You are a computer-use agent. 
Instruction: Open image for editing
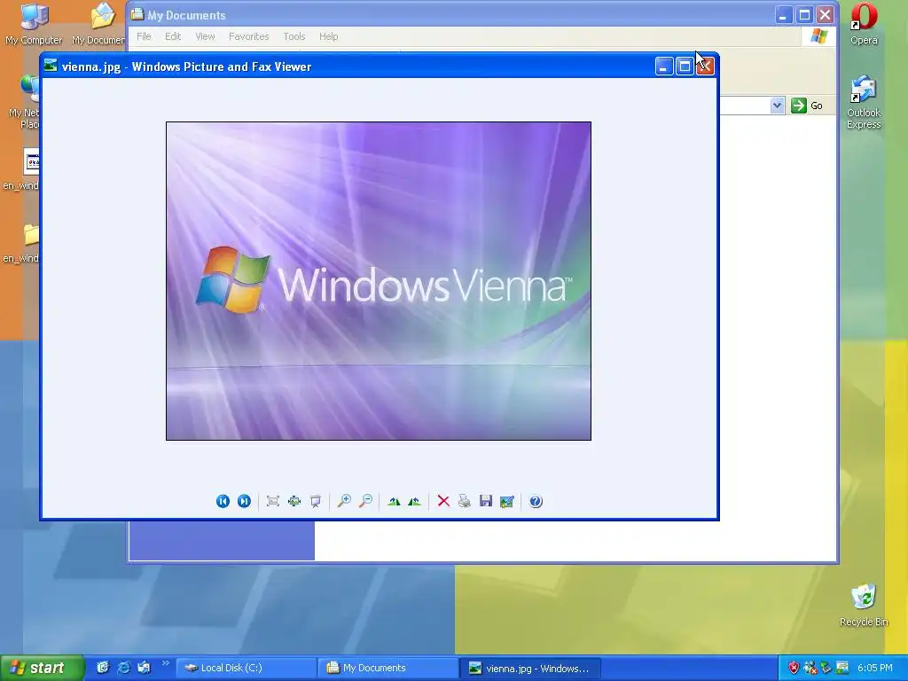506,502
